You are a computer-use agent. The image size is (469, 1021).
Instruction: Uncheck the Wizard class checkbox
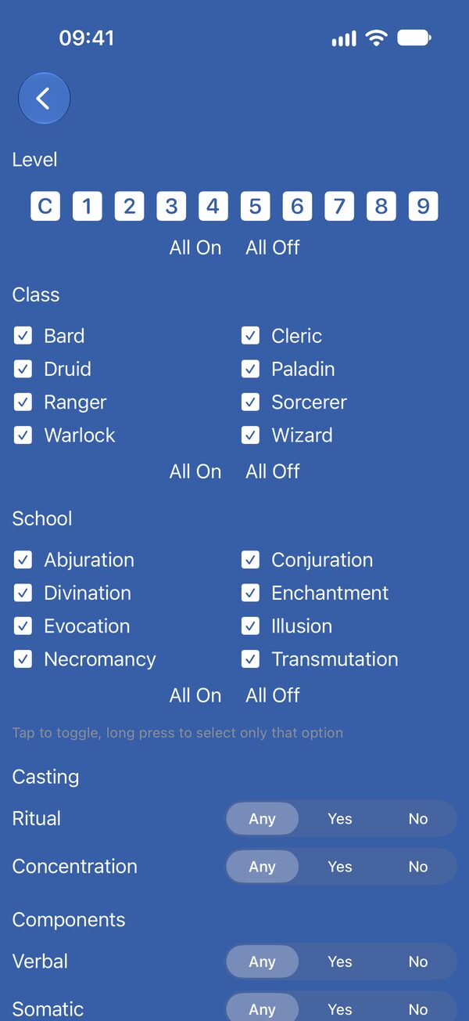[x=250, y=435]
